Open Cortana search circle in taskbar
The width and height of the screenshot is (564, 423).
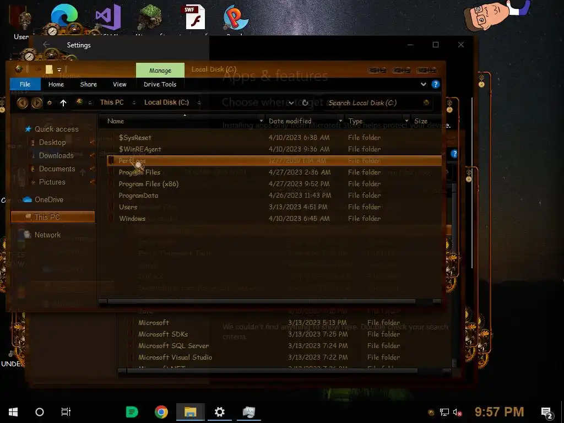40,412
